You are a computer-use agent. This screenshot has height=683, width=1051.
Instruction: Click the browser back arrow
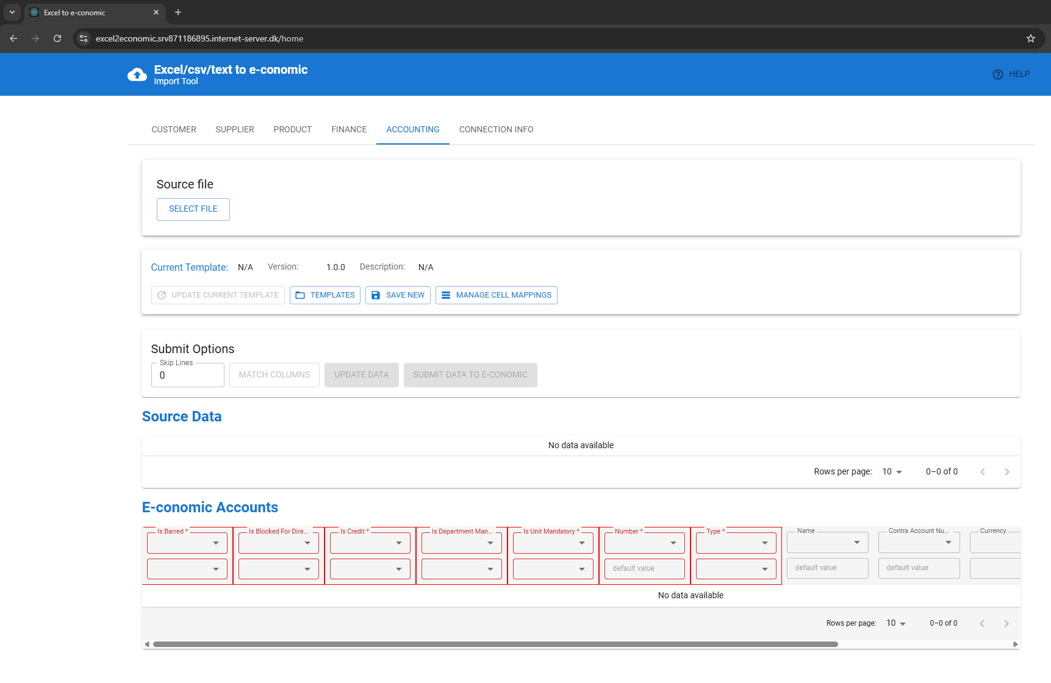coord(13,38)
